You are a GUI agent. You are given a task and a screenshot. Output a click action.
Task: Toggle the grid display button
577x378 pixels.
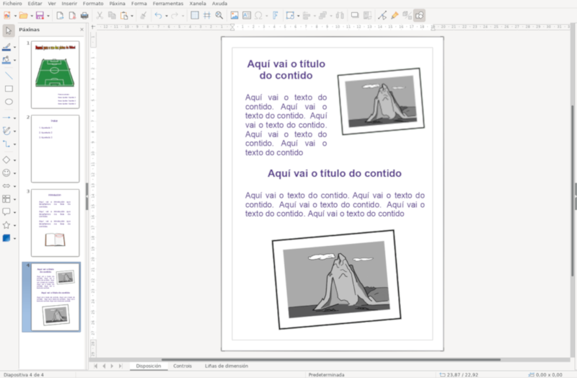pos(195,15)
